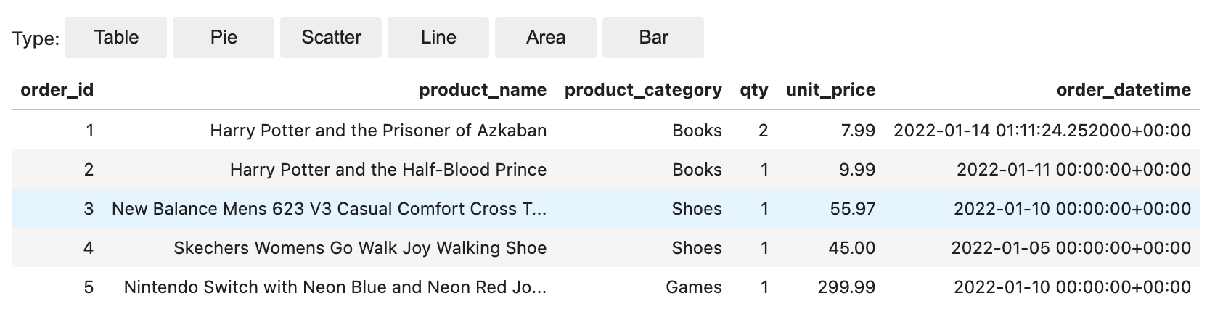Switch to the Area chart type
This screenshot has width=1215, height=325.
coord(546,38)
